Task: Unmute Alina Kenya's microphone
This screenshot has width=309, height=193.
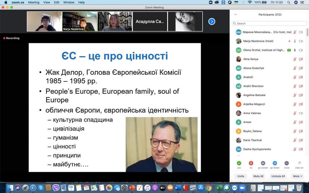Action: [x=295, y=59]
